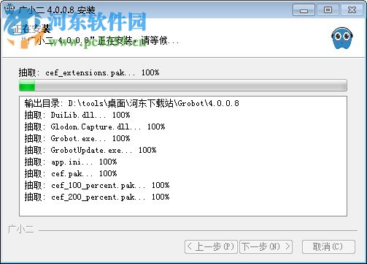Select the cef.pak extraction log line
This screenshot has height=264, width=367.
(x=71, y=173)
